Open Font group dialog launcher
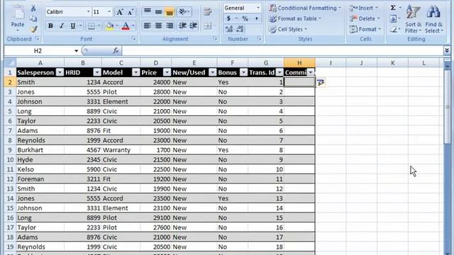Screen dimensions: 454x255 [133, 38]
